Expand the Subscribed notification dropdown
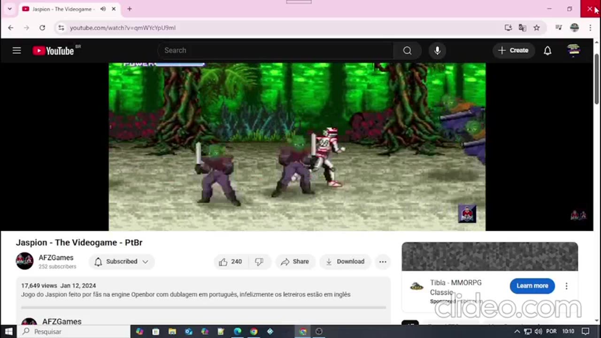Viewport: 601px width, 338px height. point(122,261)
